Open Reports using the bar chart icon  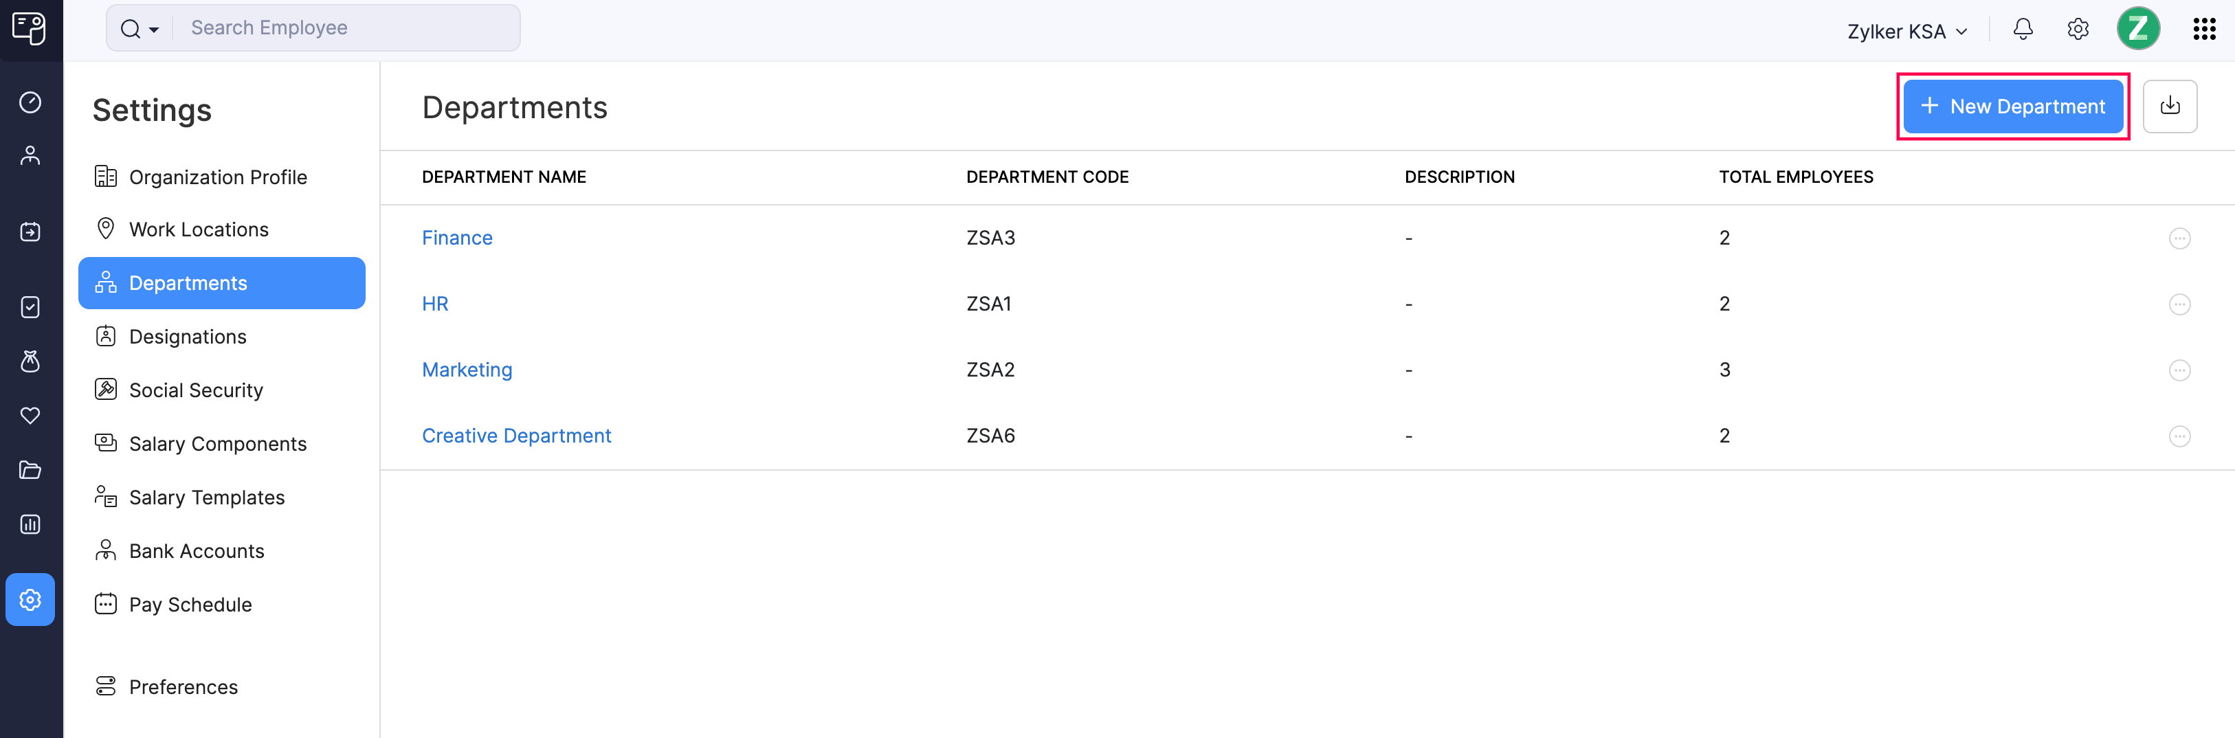pyautogui.click(x=30, y=524)
